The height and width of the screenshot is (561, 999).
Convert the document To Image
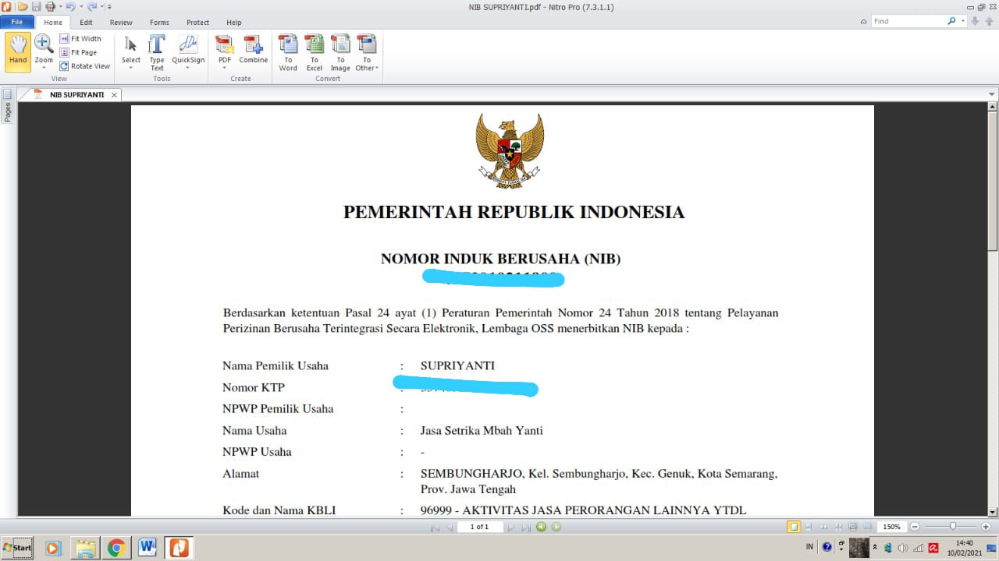tap(340, 53)
